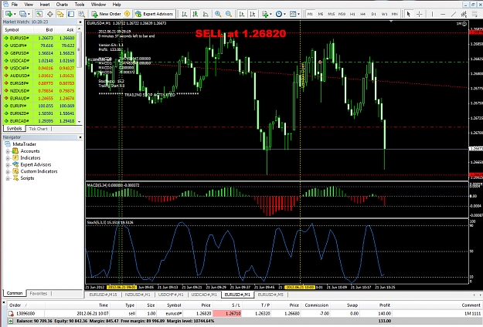
Task: Open the Periods clock icon
Action: click(x=279, y=14)
